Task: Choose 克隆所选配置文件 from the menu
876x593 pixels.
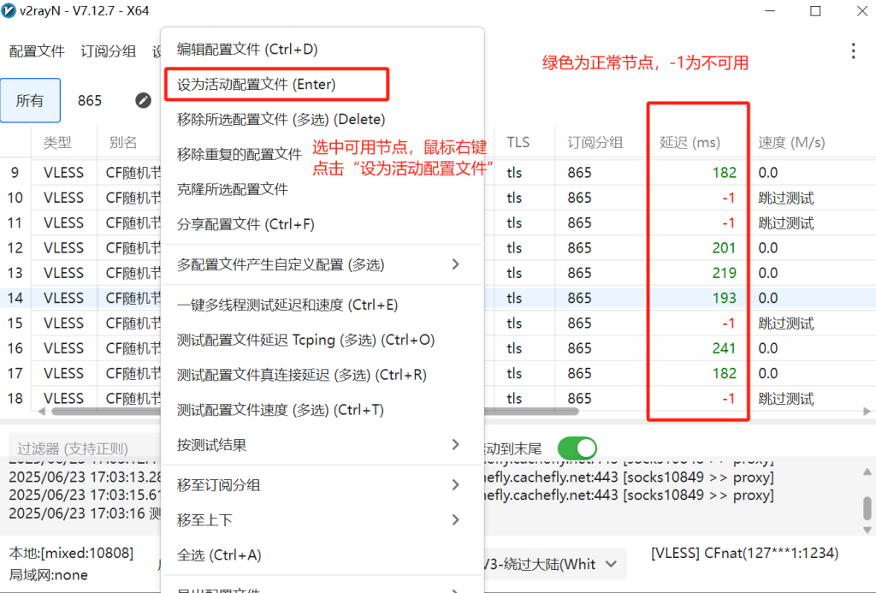Action: tap(323, 189)
